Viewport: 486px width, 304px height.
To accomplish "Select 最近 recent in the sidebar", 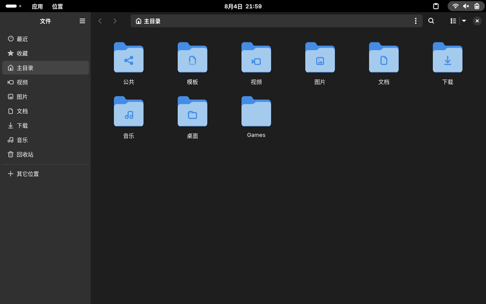I will click(x=22, y=39).
